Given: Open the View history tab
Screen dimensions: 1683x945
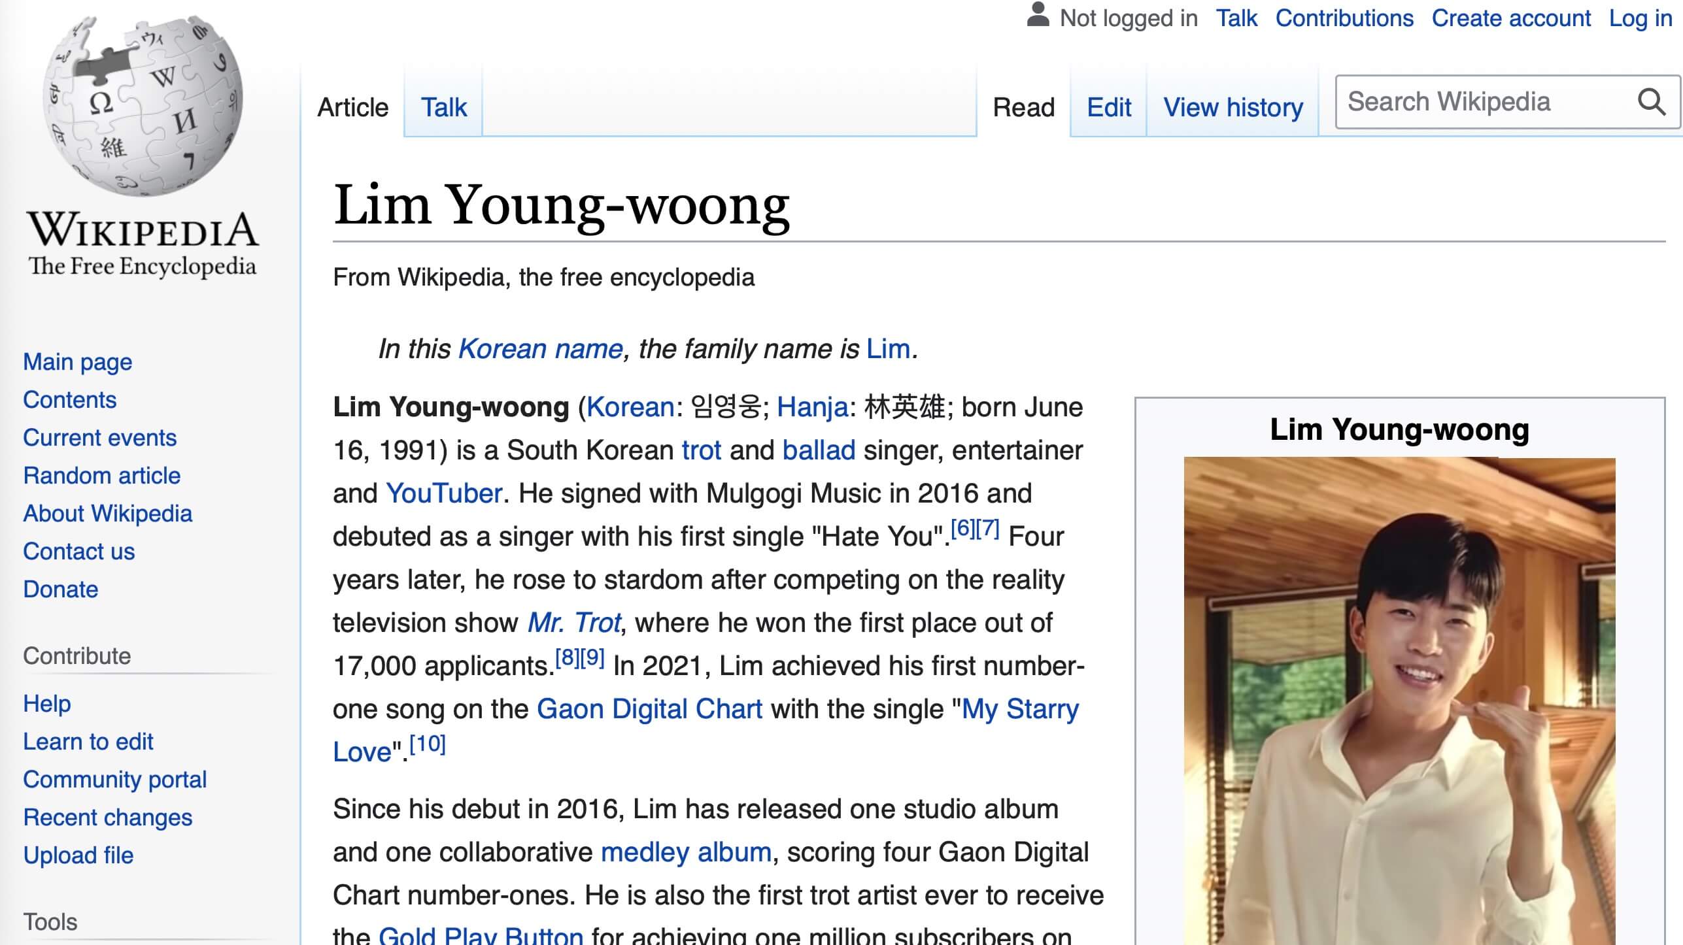Looking at the screenshot, I should point(1232,107).
